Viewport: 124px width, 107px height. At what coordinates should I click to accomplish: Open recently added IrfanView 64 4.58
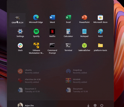(x=29, y=81)
